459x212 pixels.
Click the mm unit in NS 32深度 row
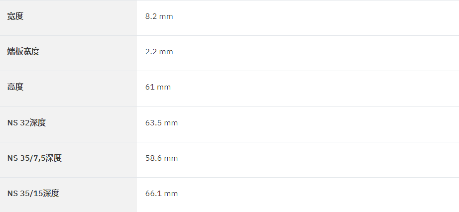pos(171,123)
